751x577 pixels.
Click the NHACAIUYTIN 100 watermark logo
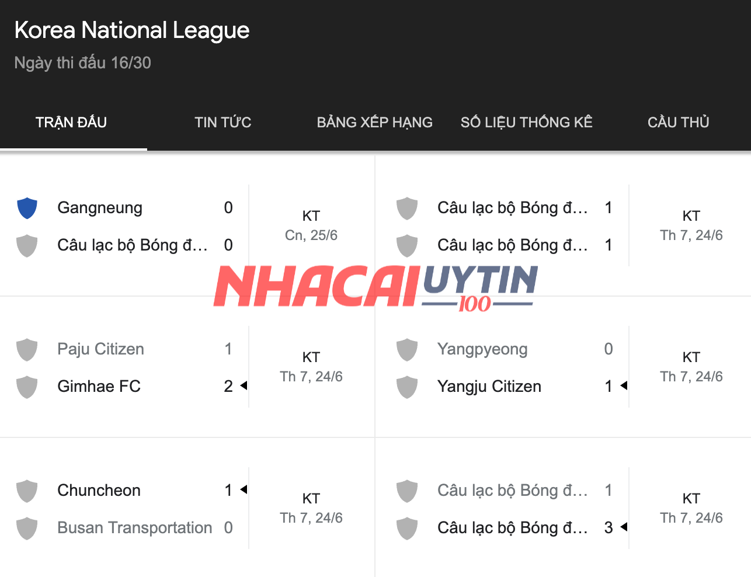[x=375, y=287]
